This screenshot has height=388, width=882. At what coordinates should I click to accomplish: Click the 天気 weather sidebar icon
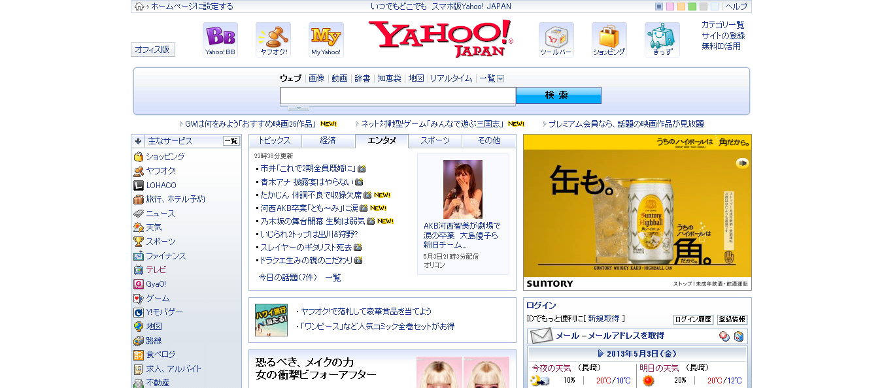pyautogui.click(x=139, y=227)
